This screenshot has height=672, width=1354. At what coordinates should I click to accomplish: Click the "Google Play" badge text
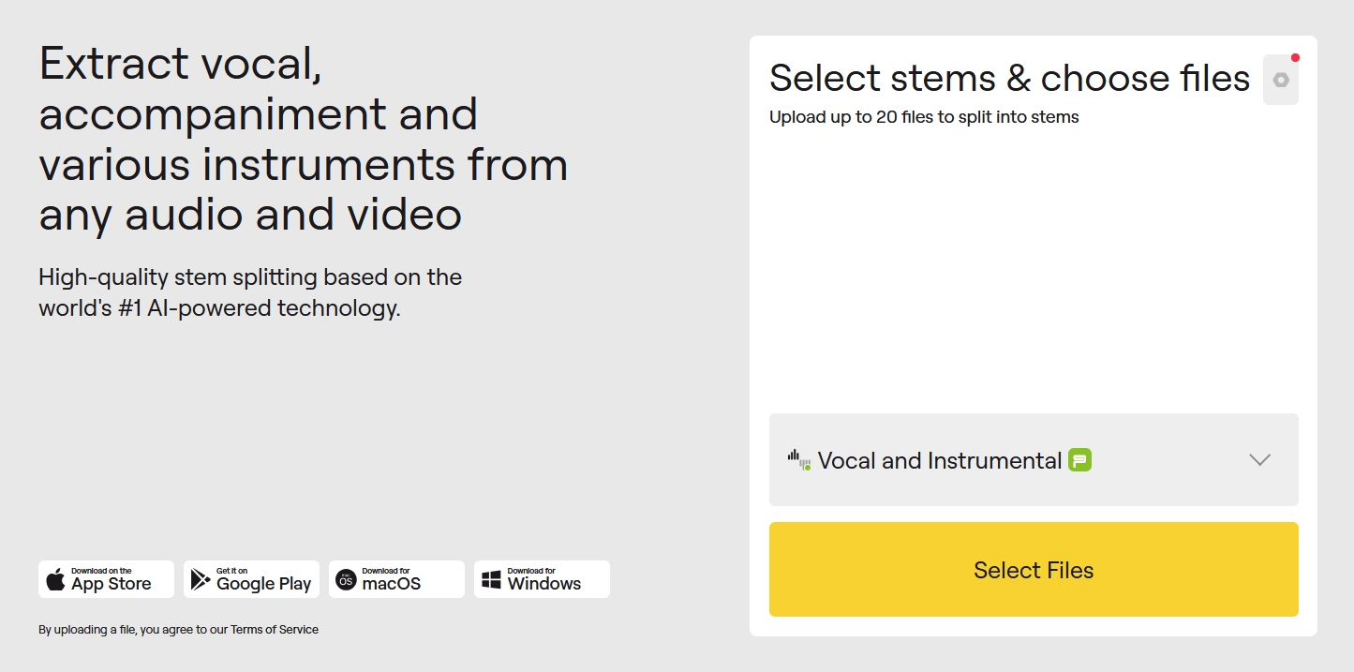click(263, 584)
